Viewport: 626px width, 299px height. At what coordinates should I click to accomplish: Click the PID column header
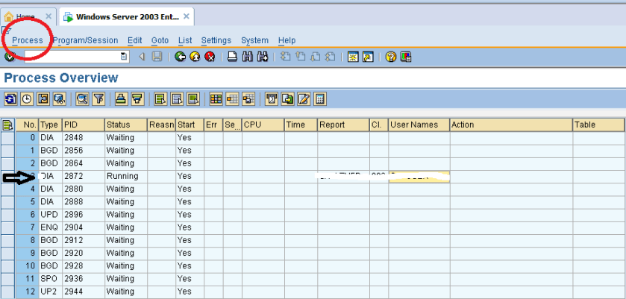pos(82,125)
